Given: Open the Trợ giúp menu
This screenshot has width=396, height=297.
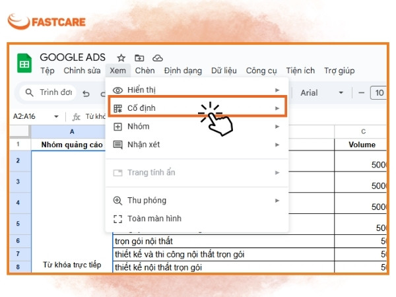Looking at the screenshot, I should click(x=339, y=71).
